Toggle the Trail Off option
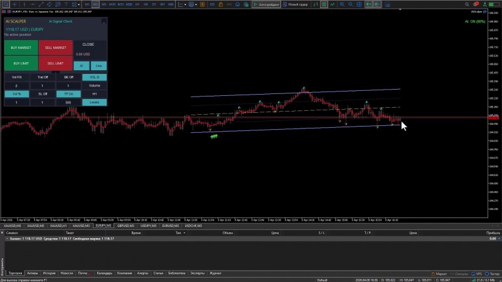 coord(43,77)
